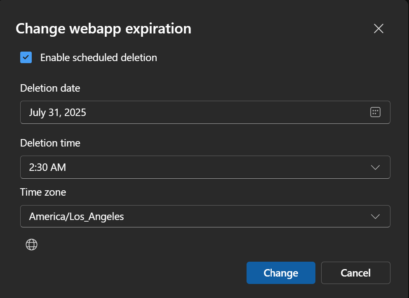
Task: Open the 2:30 AM time combo box
Action: (x=205, y=167)
